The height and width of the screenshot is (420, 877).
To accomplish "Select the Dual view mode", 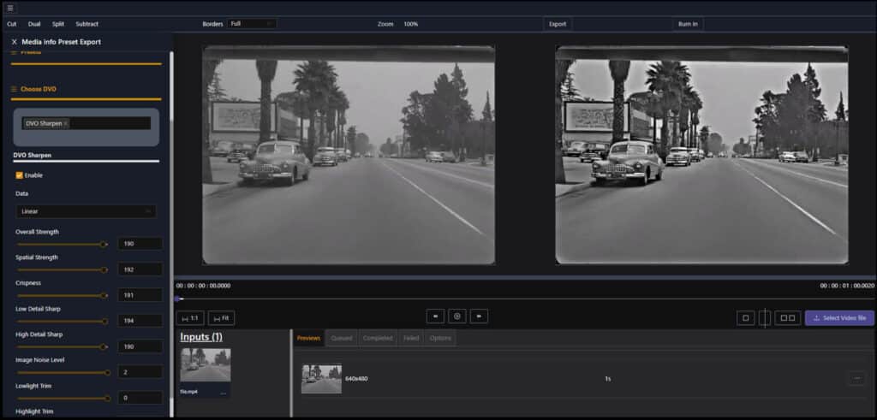I will pos(34,24).
